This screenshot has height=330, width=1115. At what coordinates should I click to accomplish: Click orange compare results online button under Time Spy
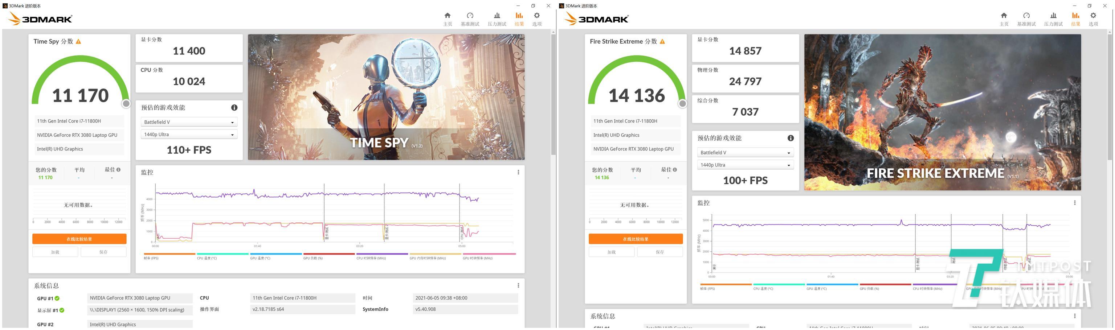pos(79,239)
